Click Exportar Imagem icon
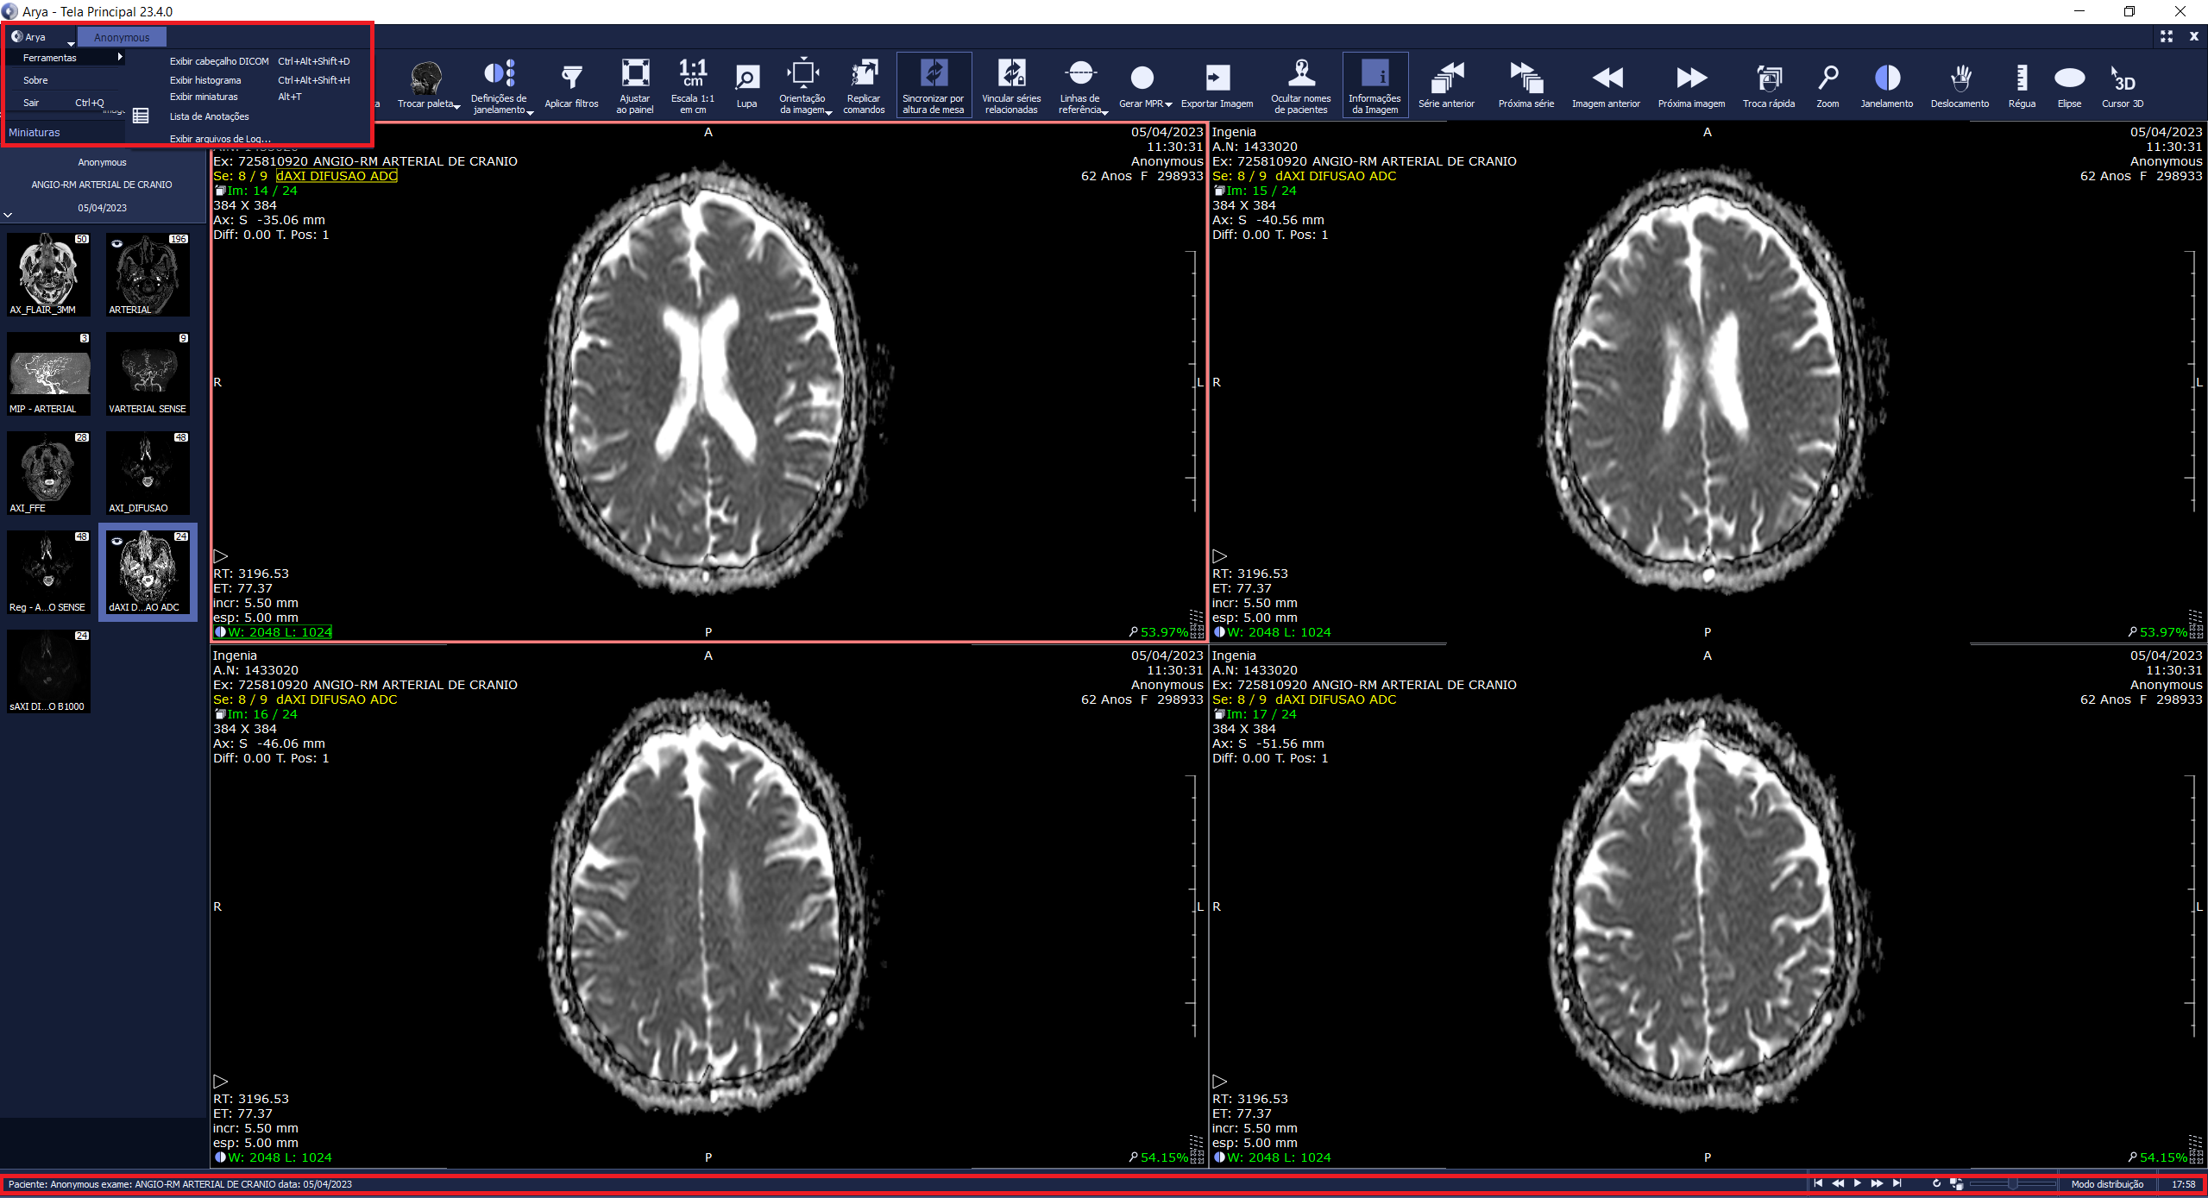 [x=1217, y=78]
